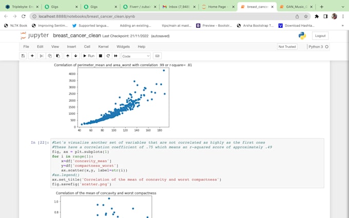349x218 pixels.
Task: Close the breast_cancer tab
Action: 272,7
